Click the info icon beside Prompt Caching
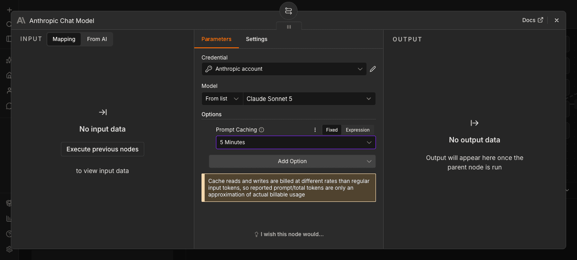Viewport: 577px width, 260px height. pos(261,130)
